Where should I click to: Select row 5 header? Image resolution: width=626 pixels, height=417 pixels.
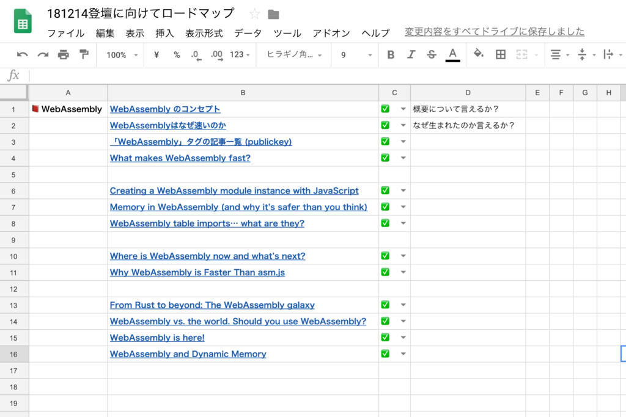pyautogui.click(x=13, y=175)
